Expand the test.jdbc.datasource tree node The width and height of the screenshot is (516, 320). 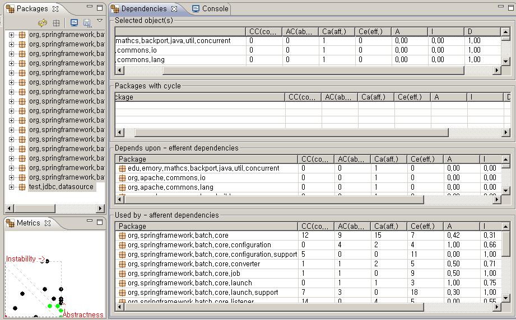click(x=12, y=187)
